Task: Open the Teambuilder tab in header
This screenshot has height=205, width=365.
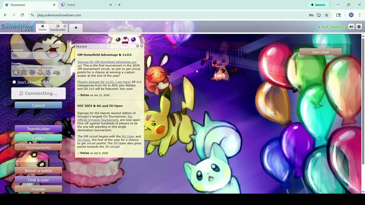Action: click(x=58, y=28)
